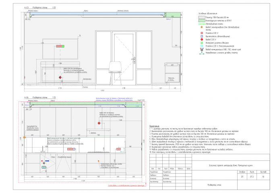
Task: Click the blue ventilation duct note above kitchen
Action: 114,99
